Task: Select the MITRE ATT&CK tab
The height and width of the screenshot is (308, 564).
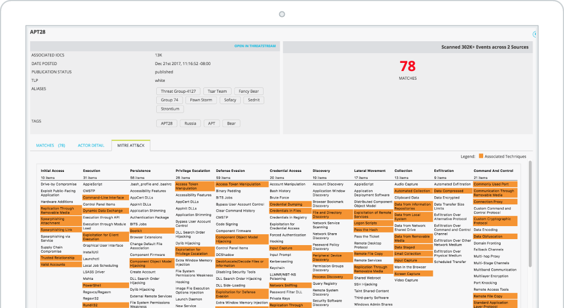Action: [131, 145]
